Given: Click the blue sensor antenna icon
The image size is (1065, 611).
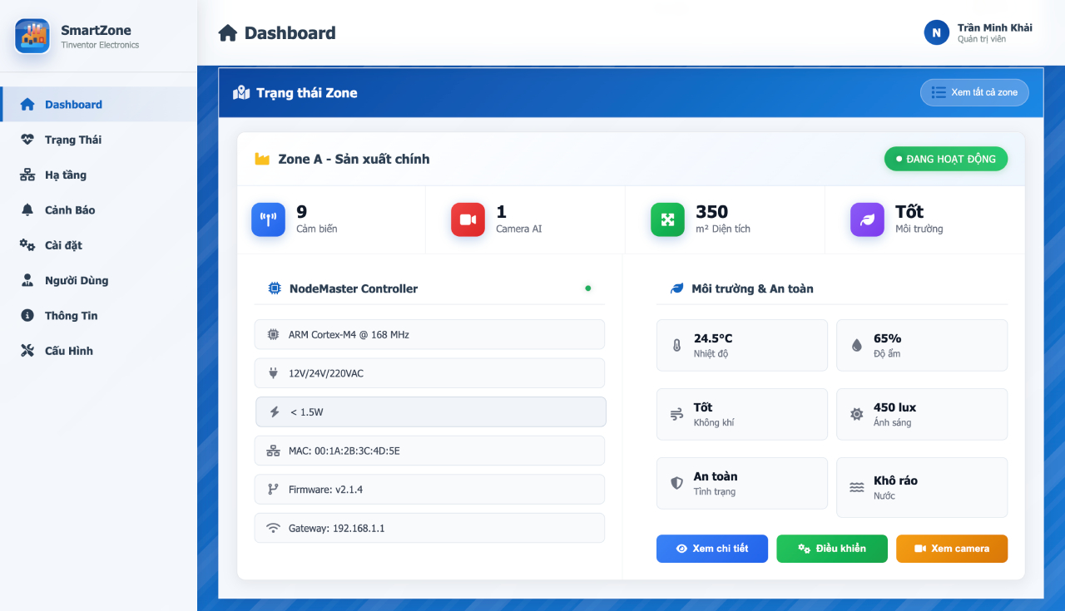Looking at the screenshot, I should click(x=268, y=219).
